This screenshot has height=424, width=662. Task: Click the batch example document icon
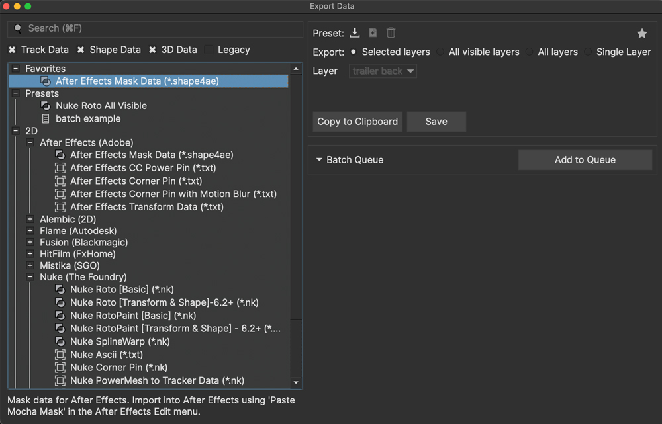pyautogui.click(x=46, y=119)
